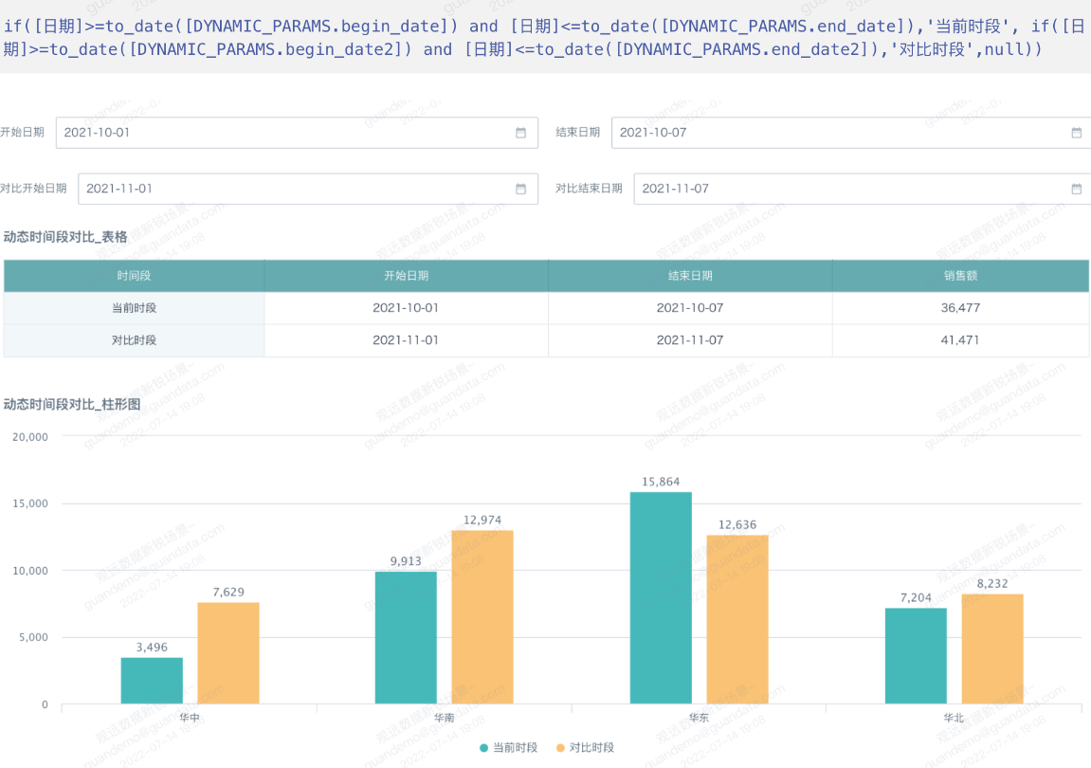Click the 对比结束日期 field showing 2021-11-07
The width and height of the screenshot is (1091, 768).
point(862,189)
